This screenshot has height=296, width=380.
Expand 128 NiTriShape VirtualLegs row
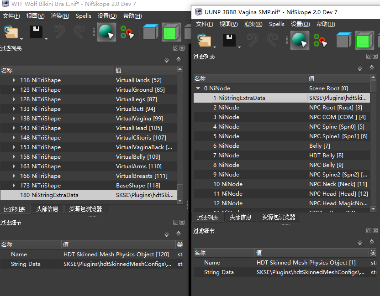point(14,99)
